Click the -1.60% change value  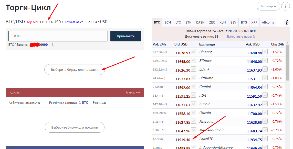[277, 69]
